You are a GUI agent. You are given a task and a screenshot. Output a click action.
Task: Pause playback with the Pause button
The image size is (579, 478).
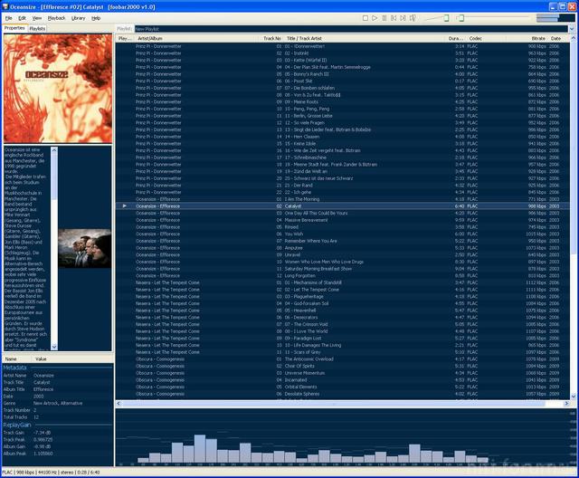point(384,18)
